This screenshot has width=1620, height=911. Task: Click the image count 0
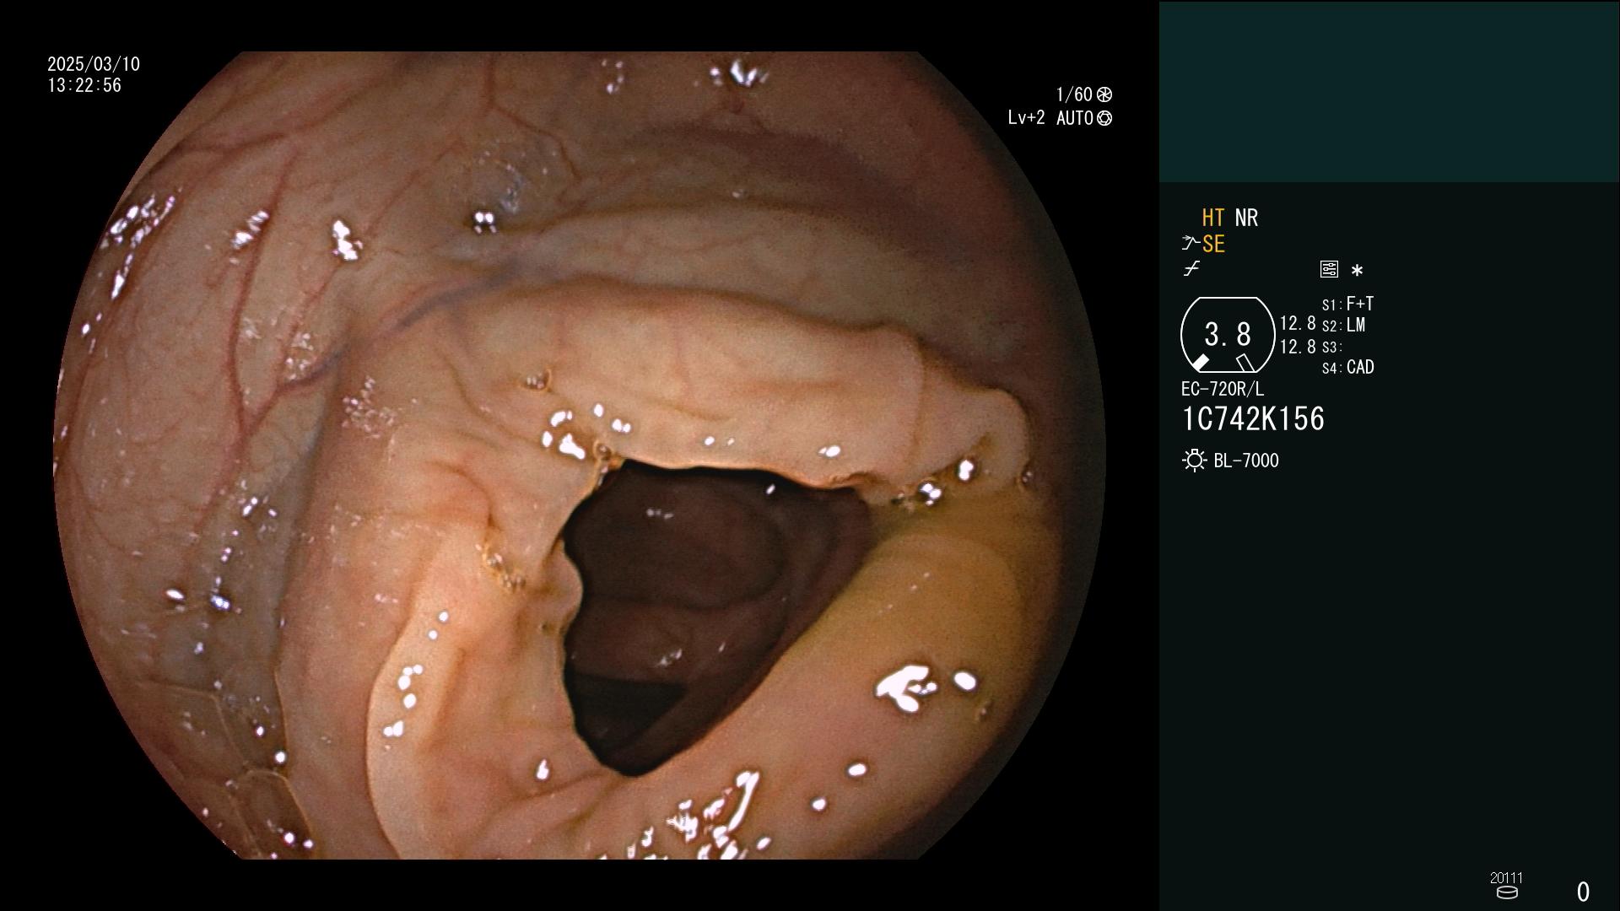(x=1583, y=892)
